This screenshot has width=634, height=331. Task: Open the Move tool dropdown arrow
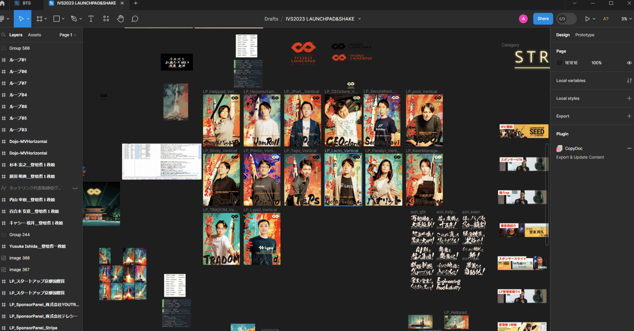pyautogui.click(x=28, y=19)
